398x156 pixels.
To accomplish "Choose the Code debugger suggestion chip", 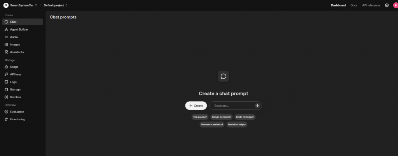I will [245, 117].
